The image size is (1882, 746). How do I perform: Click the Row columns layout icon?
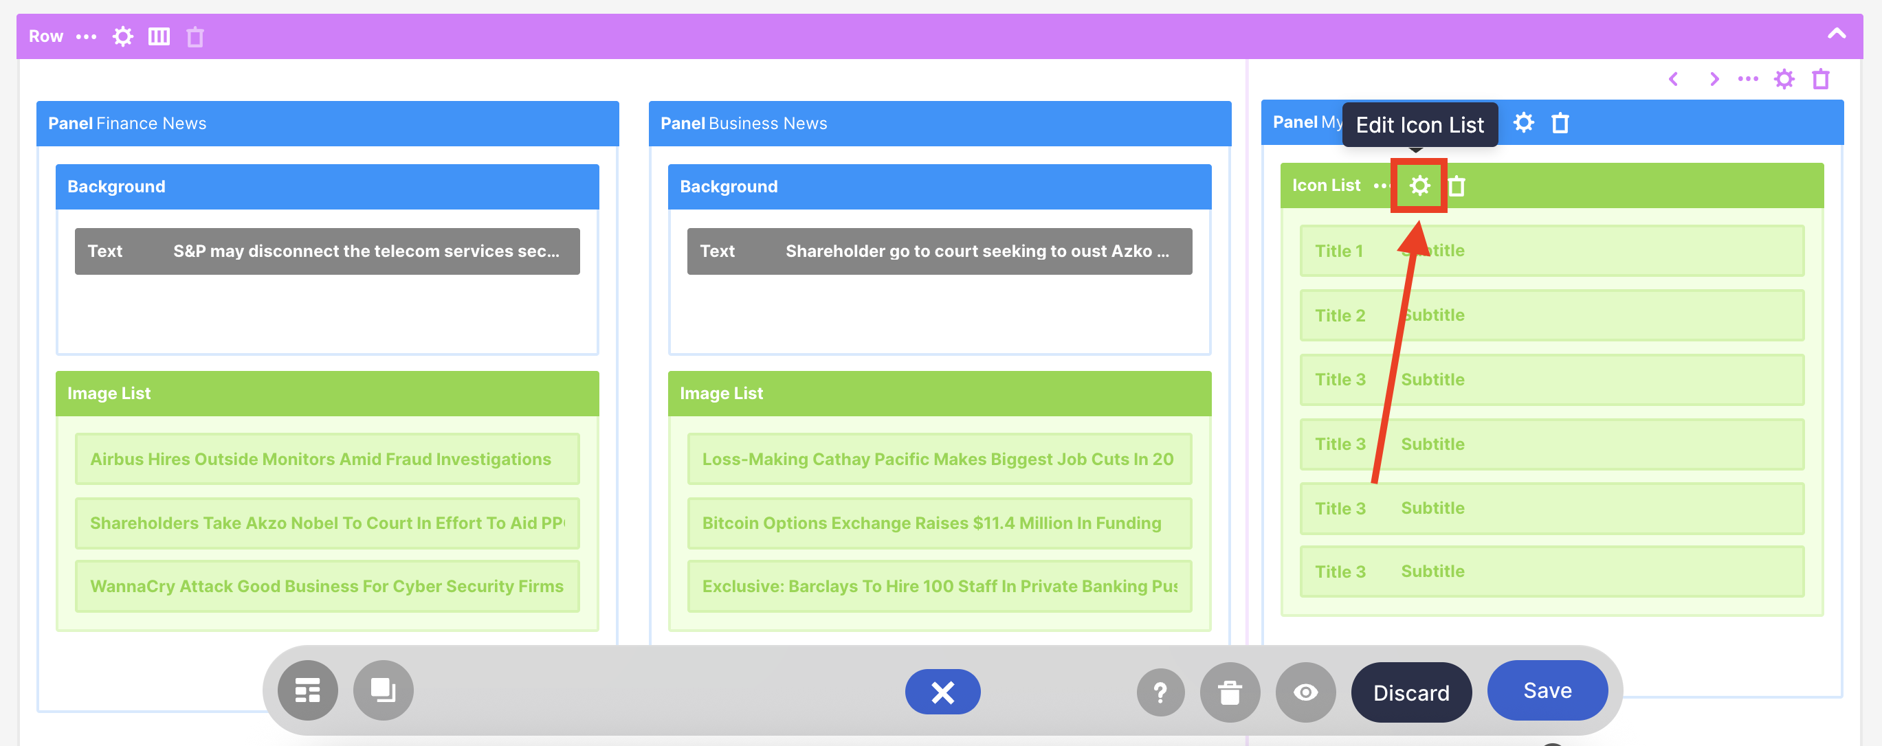coord(159,36)
